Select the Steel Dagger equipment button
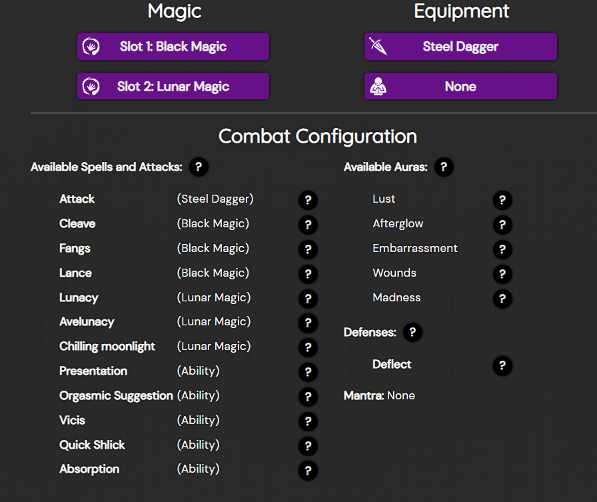 coord(460,47)
